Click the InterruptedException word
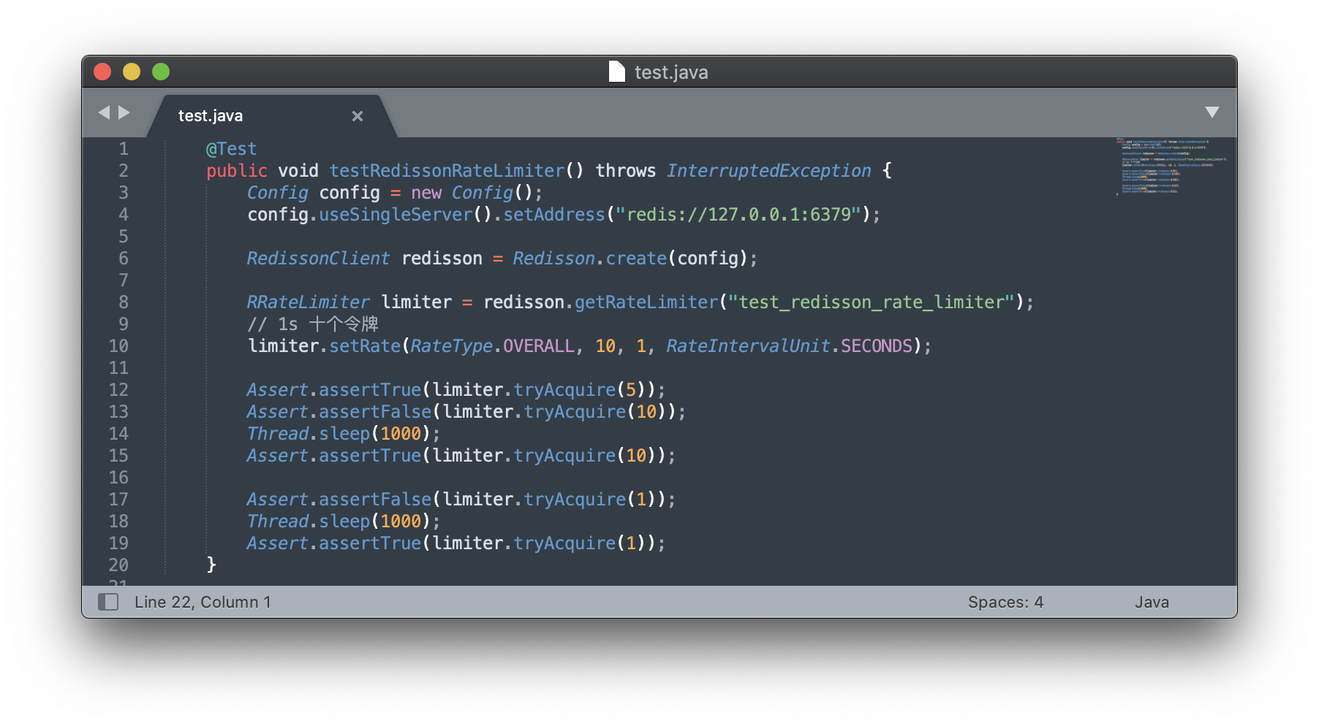This screenshot has width=1319, height=726. tap(768, 171)
